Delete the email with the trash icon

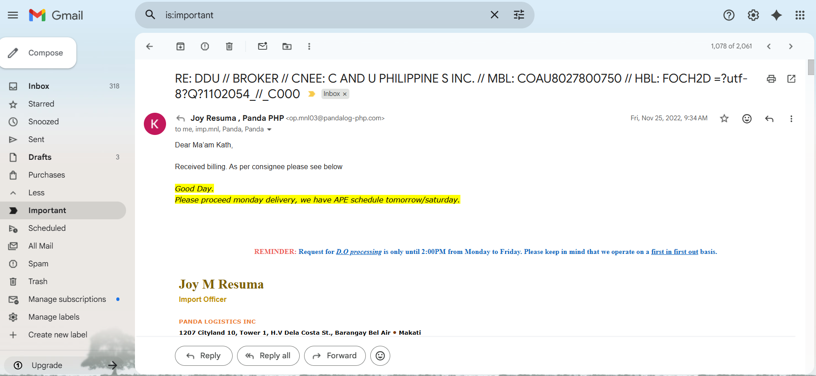point(229,46)
